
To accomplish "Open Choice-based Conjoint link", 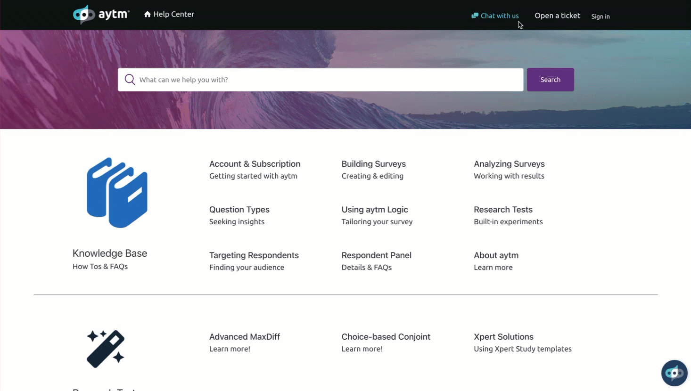I will [386, 337].
